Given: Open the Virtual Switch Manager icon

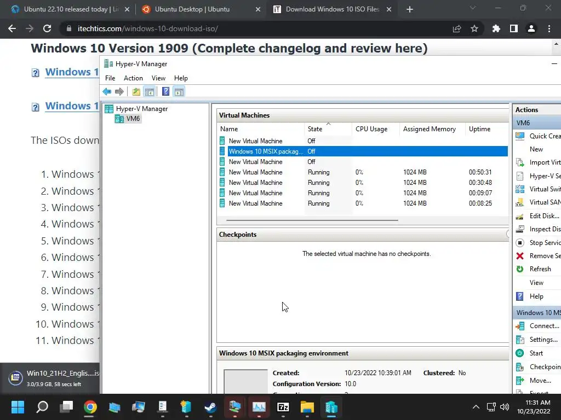Looking at the screenshot, I should pyautogui.click(x=520, y=189).
